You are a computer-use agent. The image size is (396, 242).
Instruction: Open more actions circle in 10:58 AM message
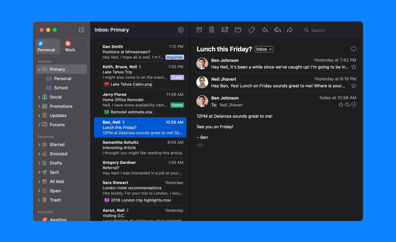[354, 105]
